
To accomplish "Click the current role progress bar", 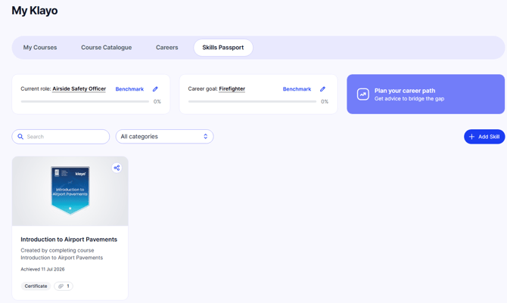I will (x=85, y=101).
